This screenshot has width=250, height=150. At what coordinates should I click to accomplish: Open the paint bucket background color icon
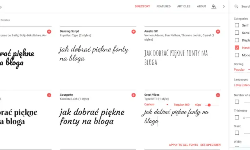tap(214, 6)
